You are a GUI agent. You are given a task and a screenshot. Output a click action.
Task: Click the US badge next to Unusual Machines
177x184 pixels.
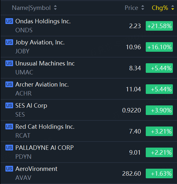click(9, 63)
